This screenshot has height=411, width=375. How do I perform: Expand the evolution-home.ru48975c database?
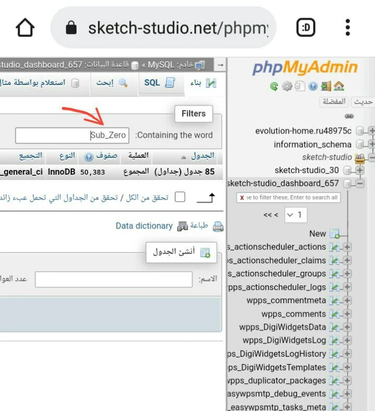pos(371,130)
